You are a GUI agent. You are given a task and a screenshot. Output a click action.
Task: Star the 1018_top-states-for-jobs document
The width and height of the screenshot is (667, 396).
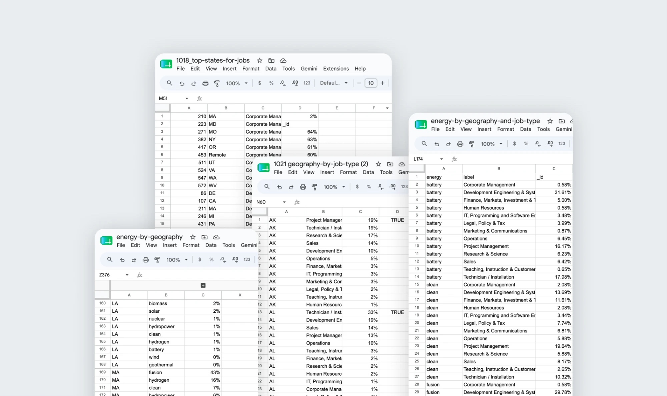259,60
